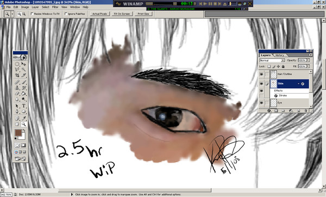Pause playback in Winamp

point(210,4)
